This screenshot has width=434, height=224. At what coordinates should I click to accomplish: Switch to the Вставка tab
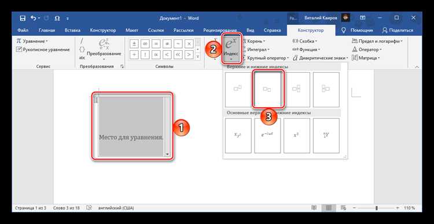72,31
